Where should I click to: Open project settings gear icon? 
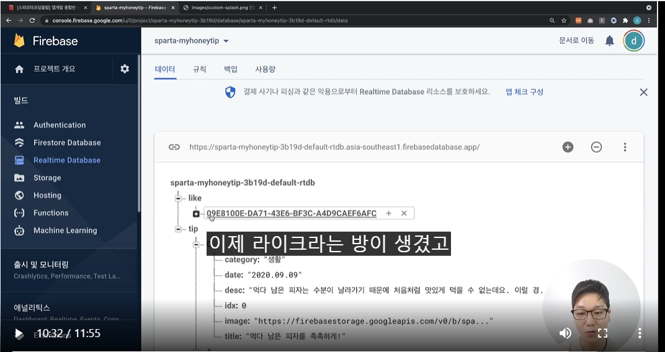click(x=124, y=69)
